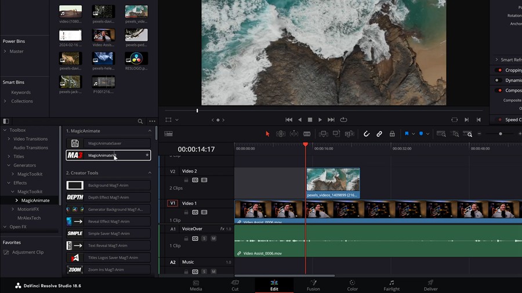
Task: Lock the Video 2 track
Action: pyautogui.click(x=186, y=180)
